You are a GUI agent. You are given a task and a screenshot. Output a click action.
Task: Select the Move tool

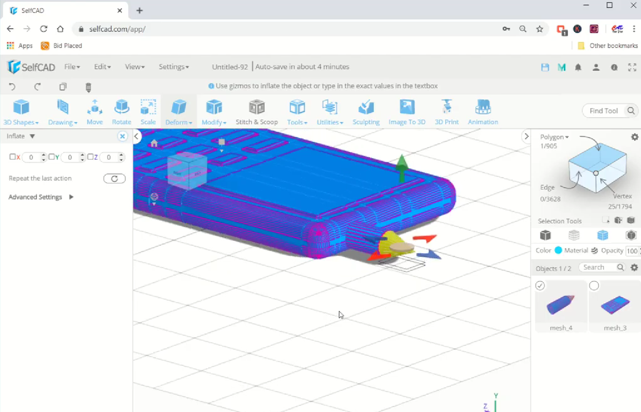pos(95,112)
